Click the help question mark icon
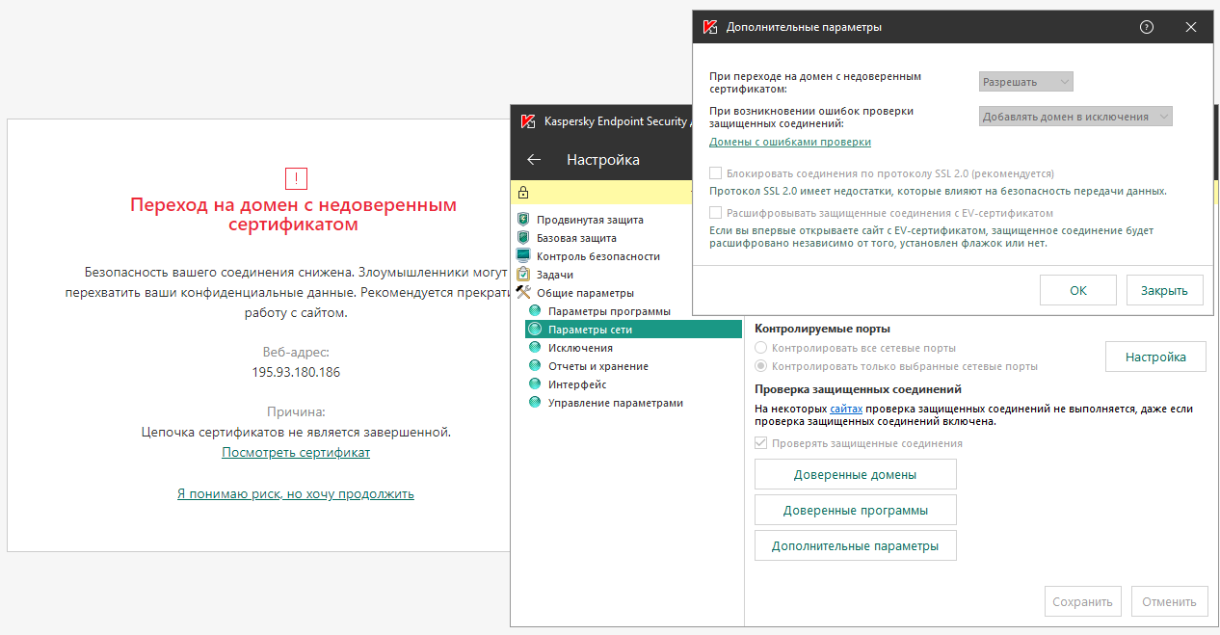1220x635 pixels. (1147, 27)
